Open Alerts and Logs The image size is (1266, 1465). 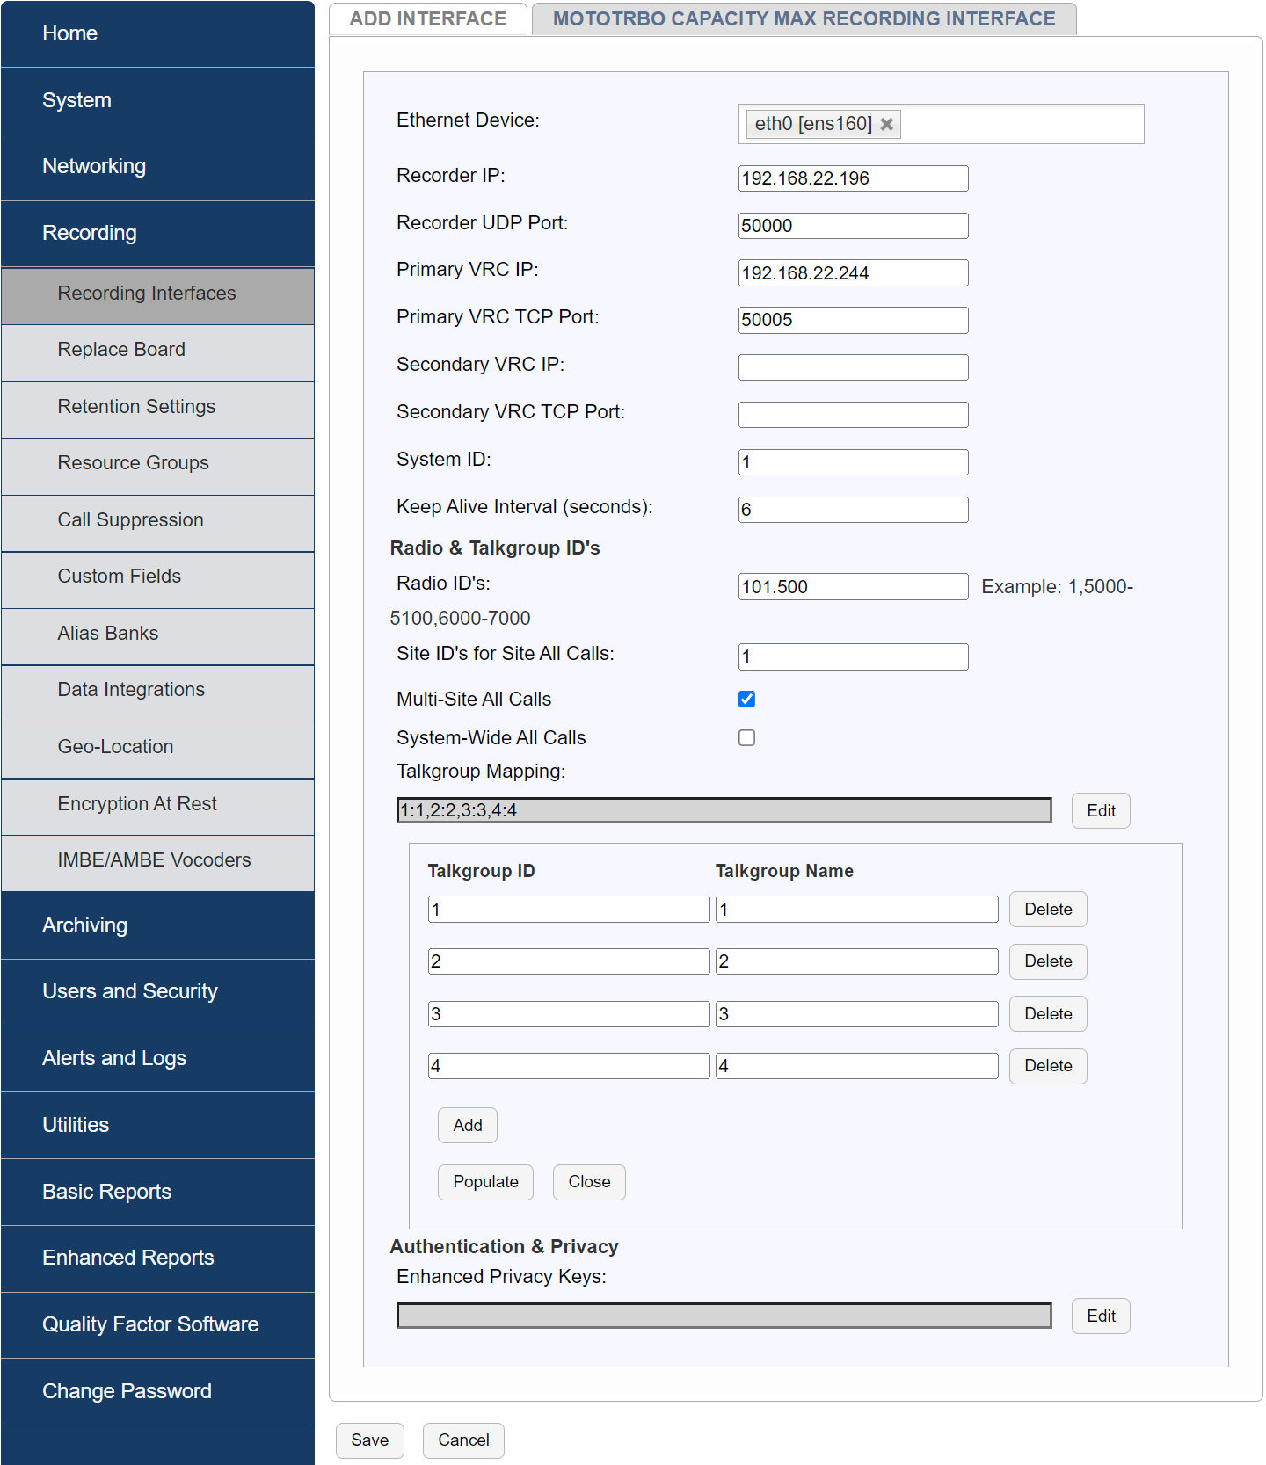pos(158,1058)
